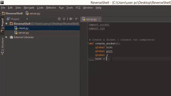171x96 pixels.
Task: Select server.py in project tree
Action: (x=42, y=33)
